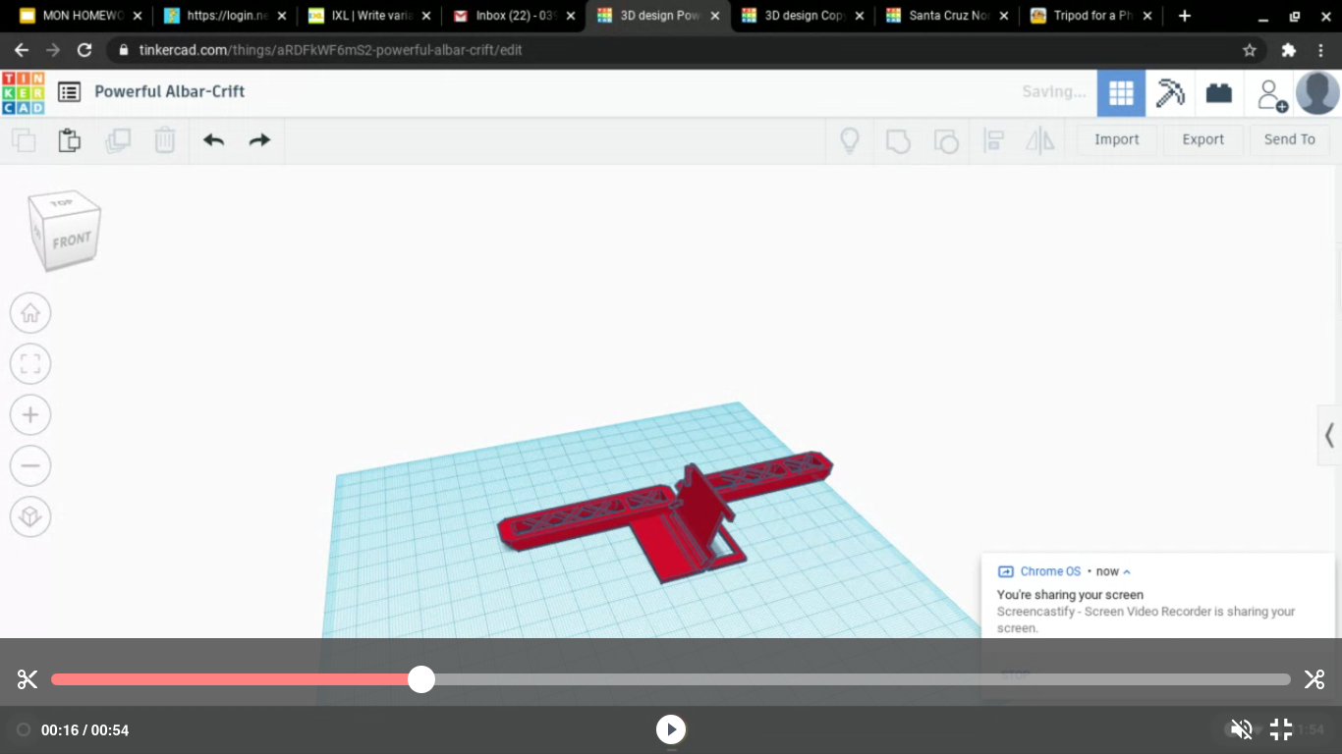Click the tinkercad.com address bar

click(x=673, y=50)
